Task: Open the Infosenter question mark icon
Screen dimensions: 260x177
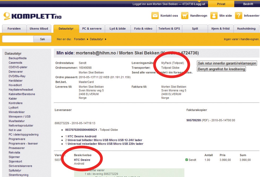Action: click(x=239, y=16)
